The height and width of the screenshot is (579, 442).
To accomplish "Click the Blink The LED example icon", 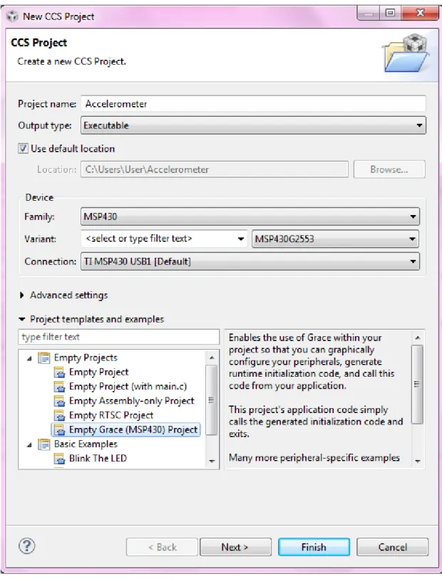I will coord(59,459).
